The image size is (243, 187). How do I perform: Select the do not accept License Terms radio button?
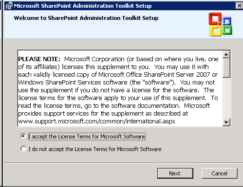[x=23, y=149]
